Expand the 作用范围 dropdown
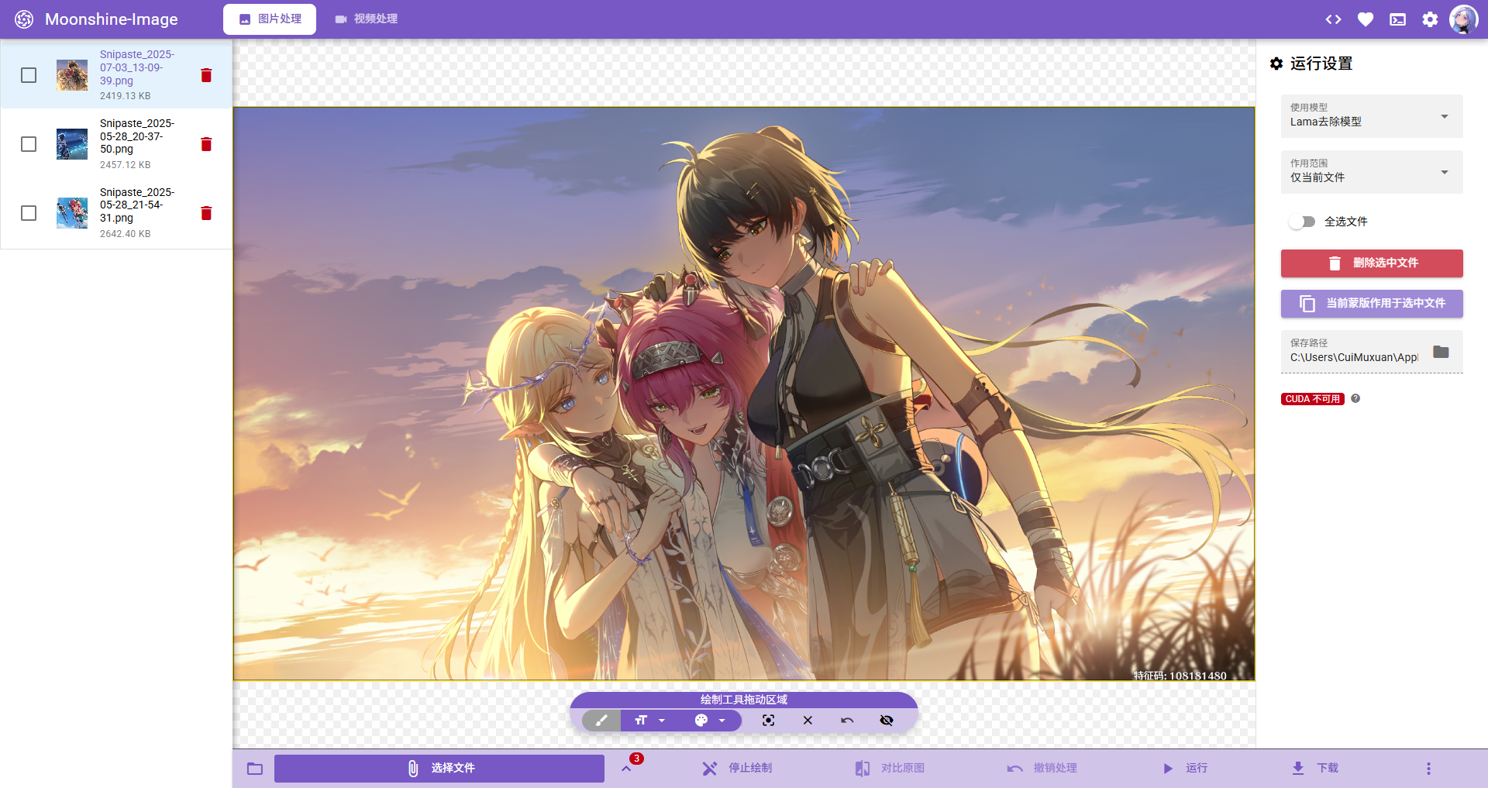The image size is (1488, 788). tap(1371, 172)
